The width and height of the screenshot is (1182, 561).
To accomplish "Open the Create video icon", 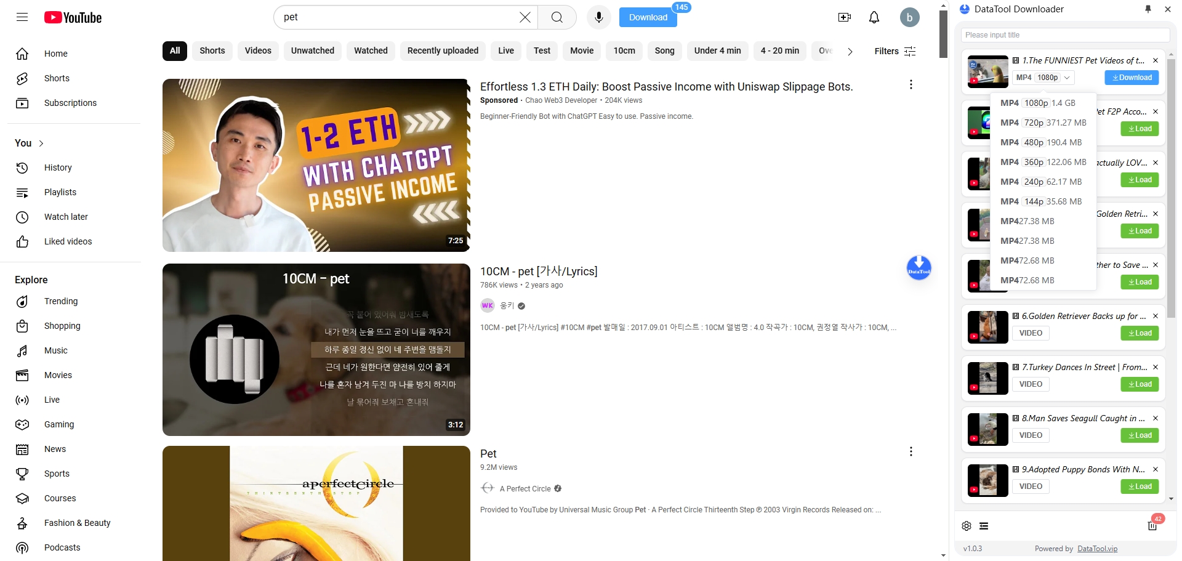I will click(845, 17).
